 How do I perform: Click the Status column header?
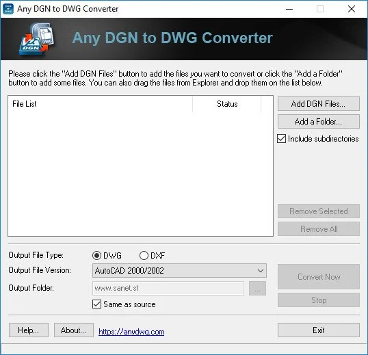[x=227, y=104]
